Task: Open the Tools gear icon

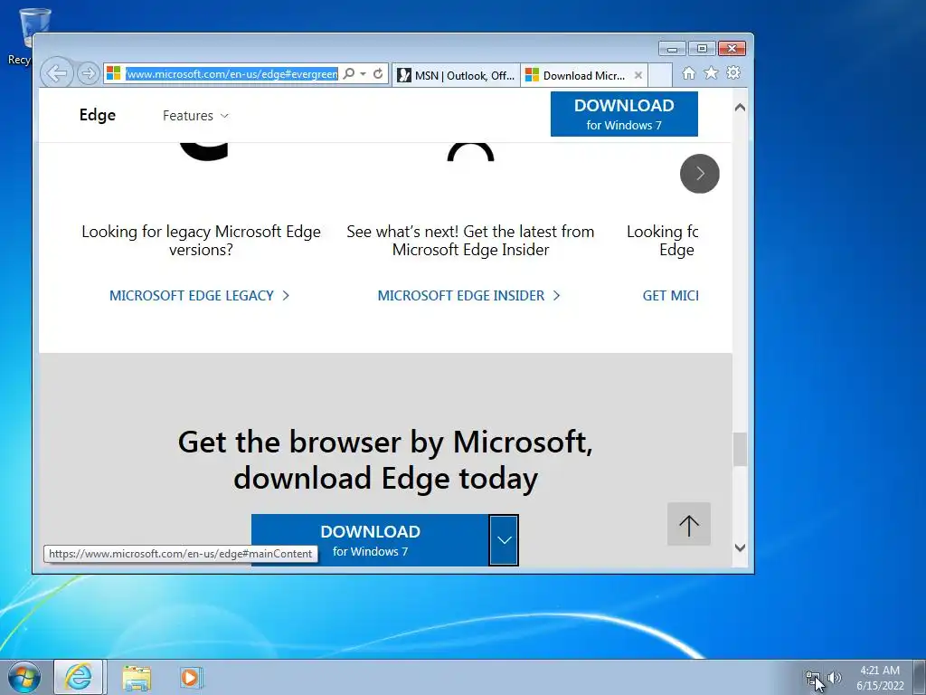Action: coord(733,72)
